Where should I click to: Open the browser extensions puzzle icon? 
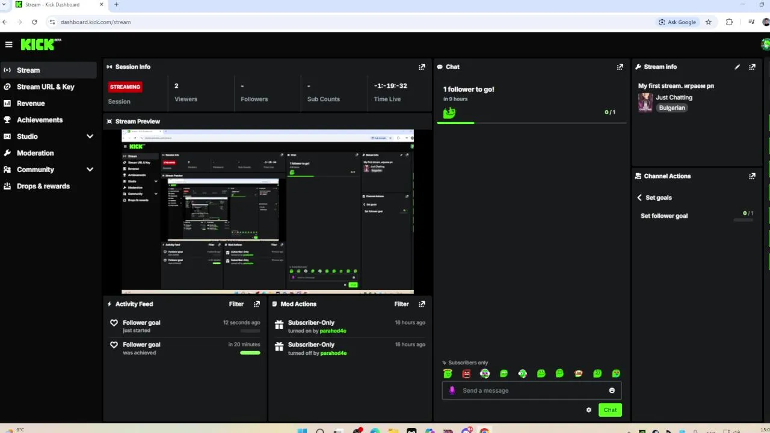click(729, 22)
